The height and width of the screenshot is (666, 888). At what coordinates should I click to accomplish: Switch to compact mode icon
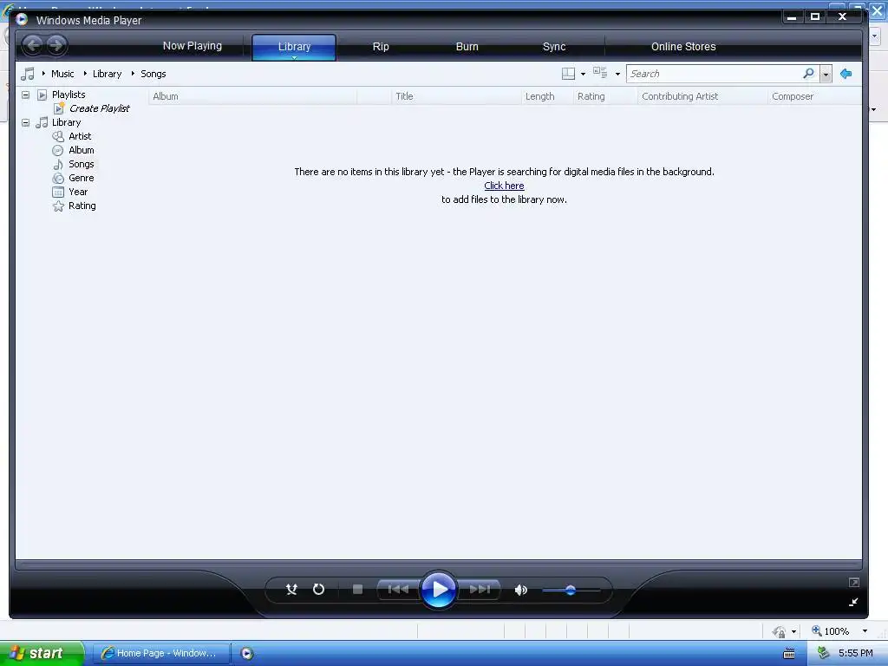click(x=853, y=602)
